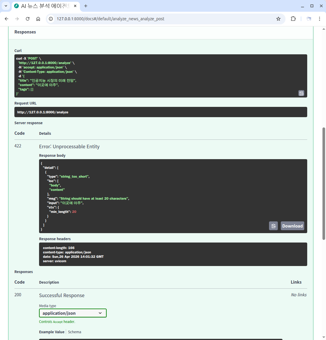Go back to the previous page

[x=6, y=19]
